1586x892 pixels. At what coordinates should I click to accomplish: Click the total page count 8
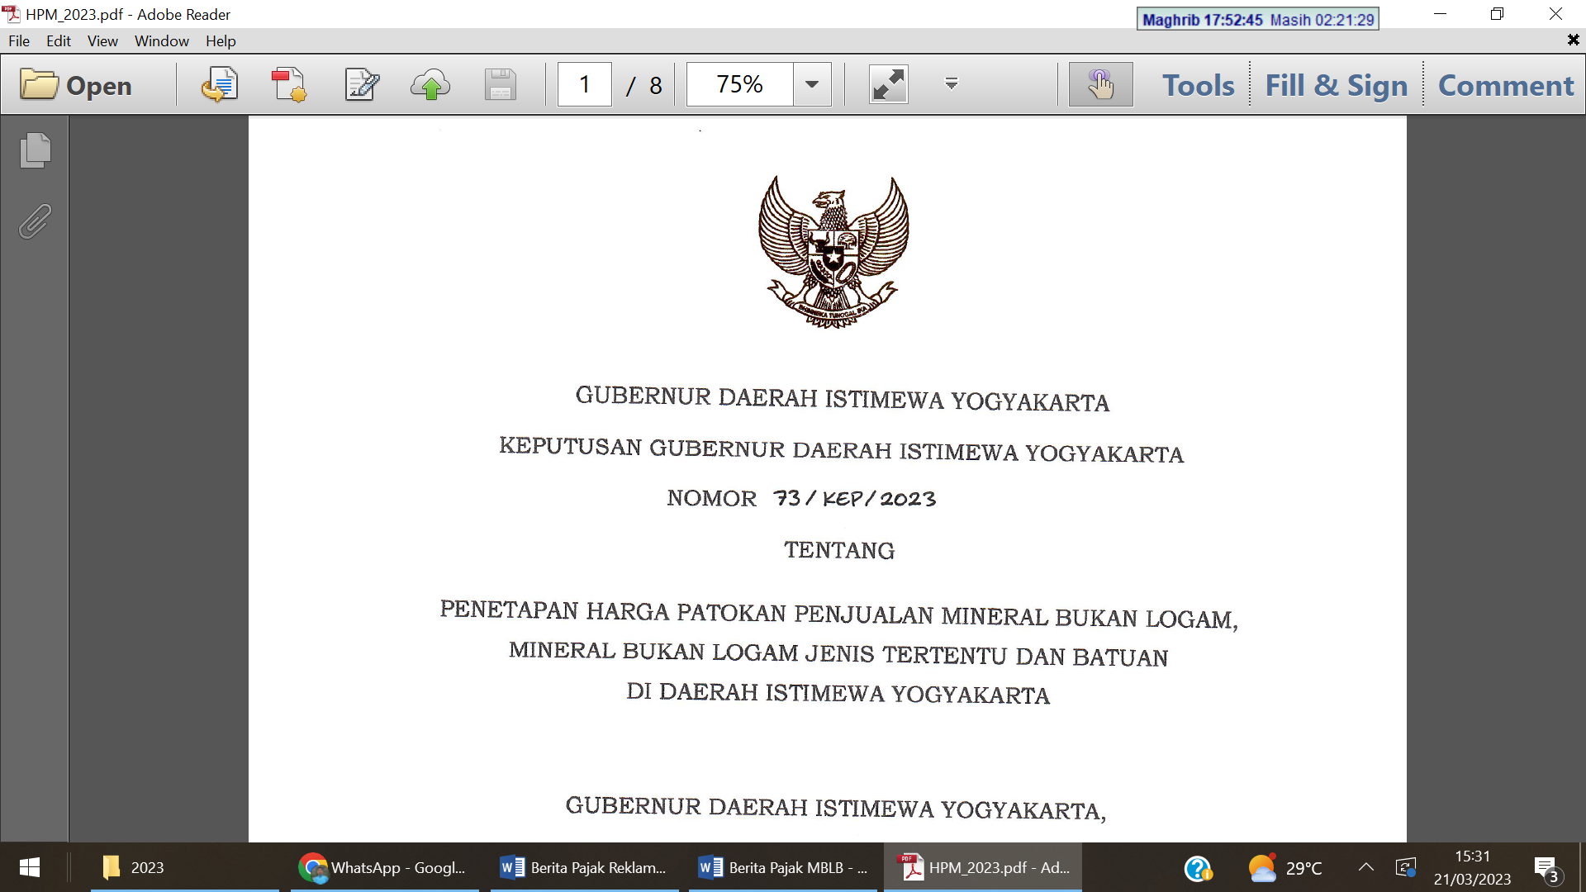click(x=656, y=85)
